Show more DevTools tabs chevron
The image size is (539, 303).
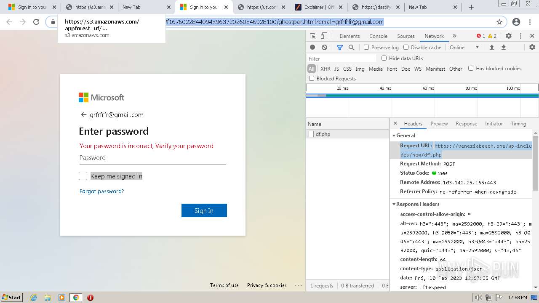(454, 36)
